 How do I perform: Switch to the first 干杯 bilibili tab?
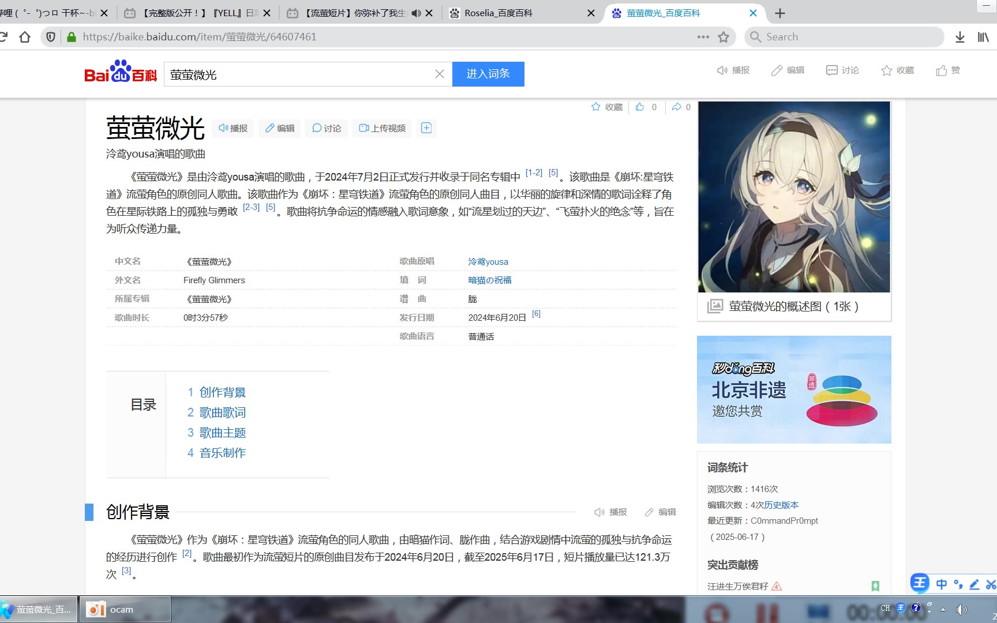(x=47, y=13)
